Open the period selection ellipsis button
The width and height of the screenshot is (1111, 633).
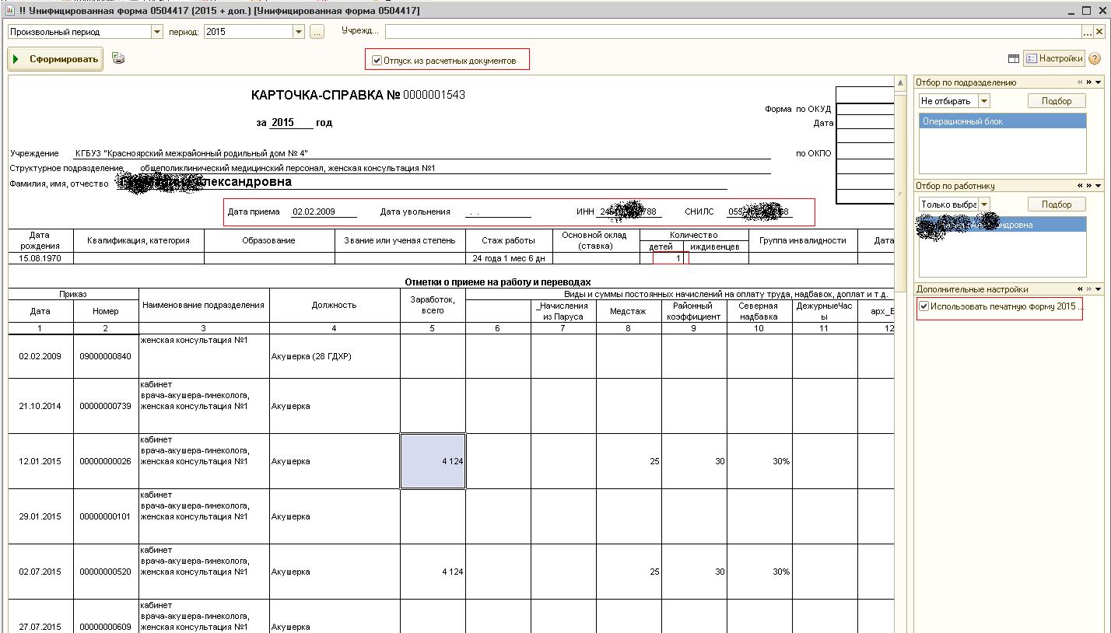[317, 32]
